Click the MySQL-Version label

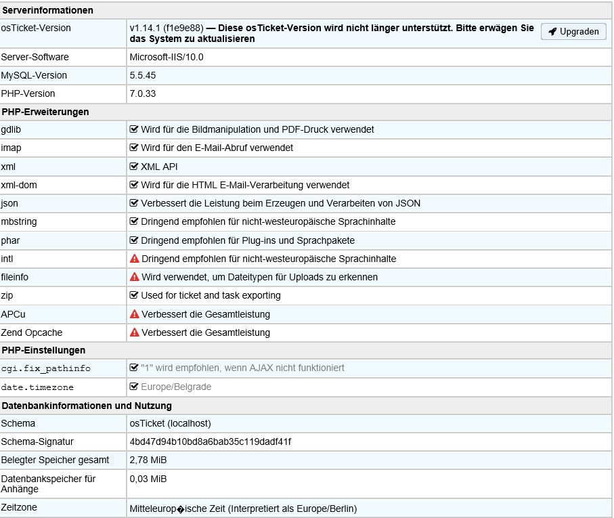click(34, 75)
